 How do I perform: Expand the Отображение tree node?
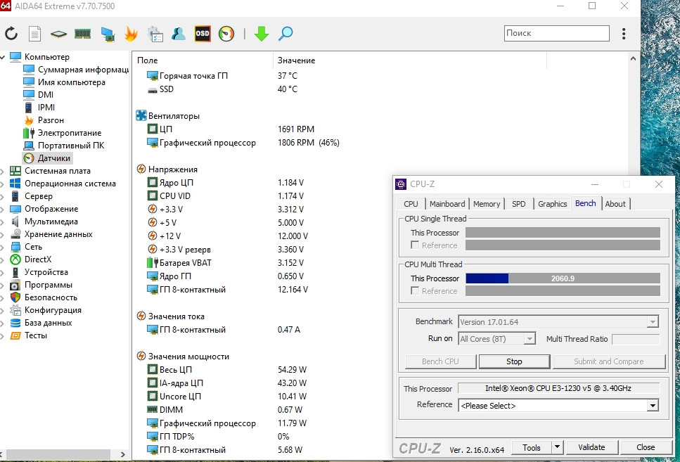pyautogui.click(x=2, y=209)
